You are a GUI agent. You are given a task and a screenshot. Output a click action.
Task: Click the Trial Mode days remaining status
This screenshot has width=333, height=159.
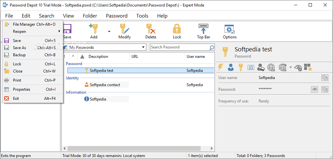[92, 156]
